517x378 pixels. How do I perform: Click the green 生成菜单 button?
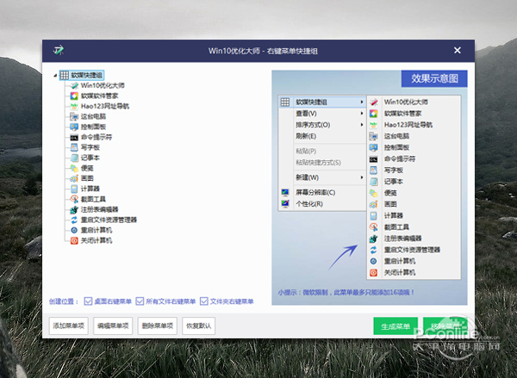pyautogui.click(x=396, y=326)
